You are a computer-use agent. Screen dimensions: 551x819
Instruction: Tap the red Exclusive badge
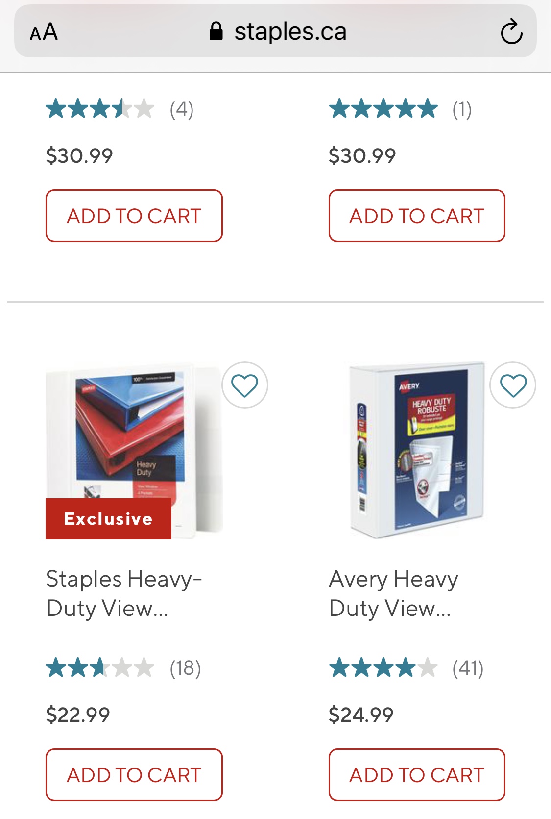108,519
